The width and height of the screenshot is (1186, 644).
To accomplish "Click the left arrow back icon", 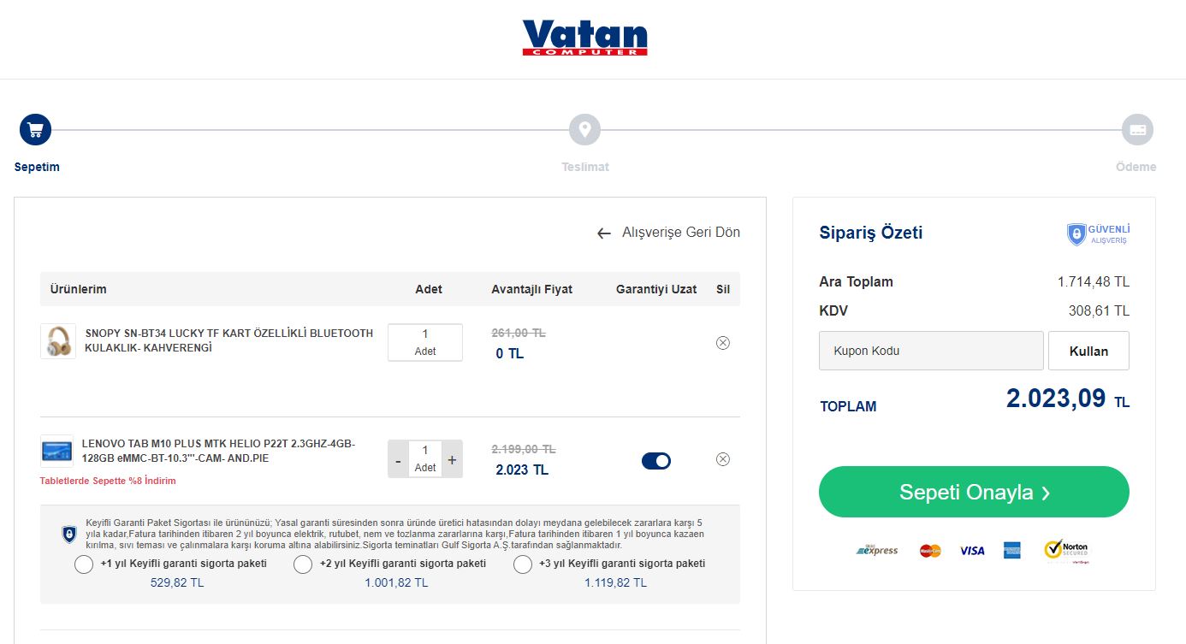I will pos(604,233).
